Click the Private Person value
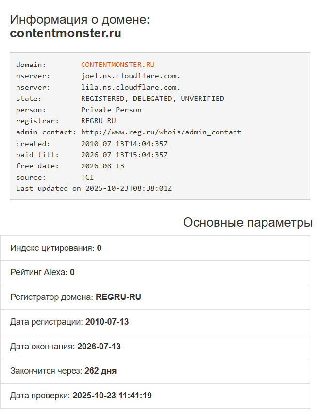Image resolution: width=317 pixels, height=413 pixels. (x=111, y=110)
